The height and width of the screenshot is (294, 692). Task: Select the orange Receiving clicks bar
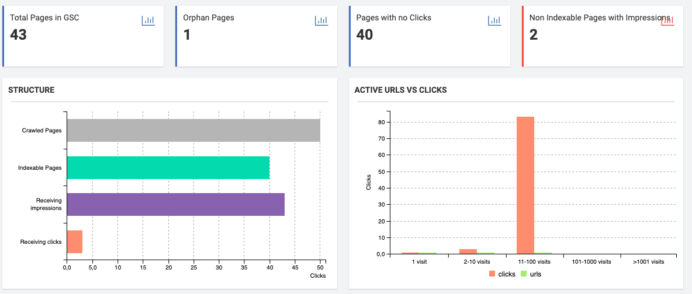pyautogui.click(x=75, y=242)
